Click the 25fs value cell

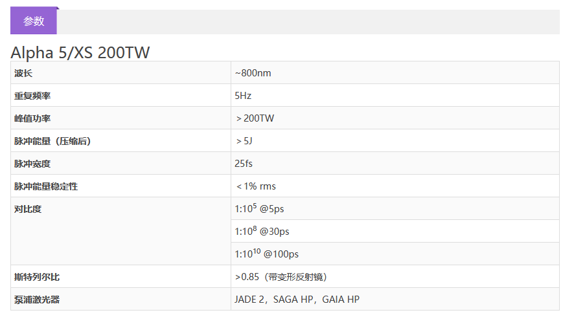tap(244, 164)
